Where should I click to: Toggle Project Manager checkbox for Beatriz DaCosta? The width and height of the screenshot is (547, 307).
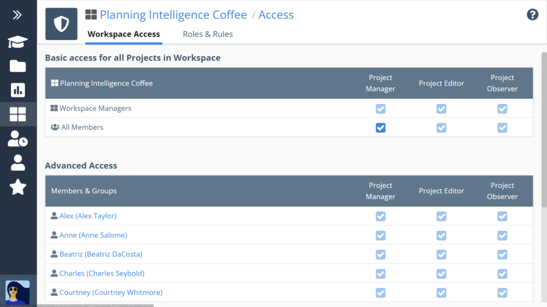click(380, 254)
